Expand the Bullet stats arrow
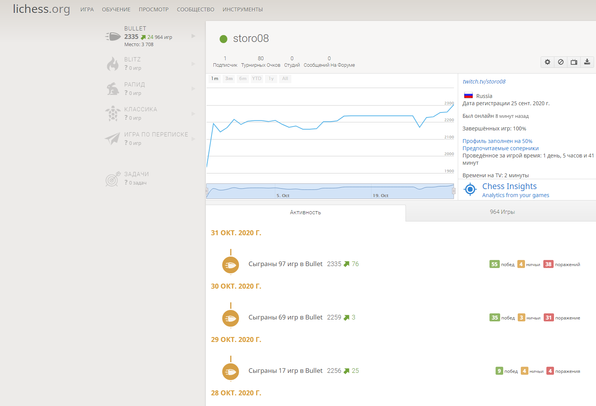596x406 pixels. click(x=193, y=36)
